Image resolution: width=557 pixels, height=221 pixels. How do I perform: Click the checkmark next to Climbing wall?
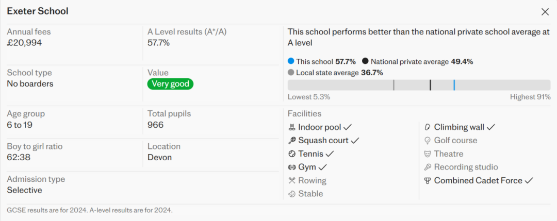(x=491, y=127)
